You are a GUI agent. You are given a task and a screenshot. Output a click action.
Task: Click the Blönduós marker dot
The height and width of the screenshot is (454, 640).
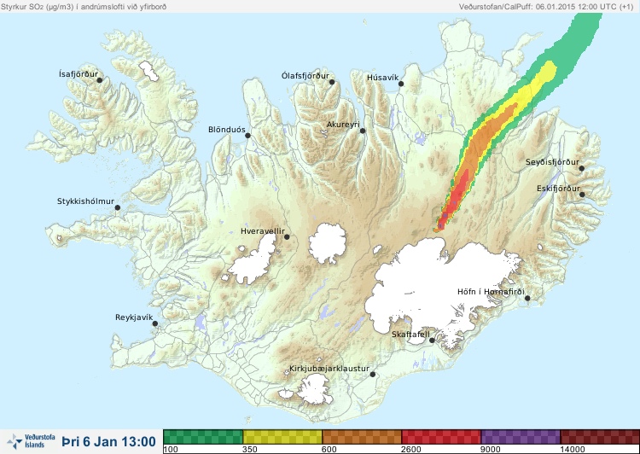click(247, 135)
